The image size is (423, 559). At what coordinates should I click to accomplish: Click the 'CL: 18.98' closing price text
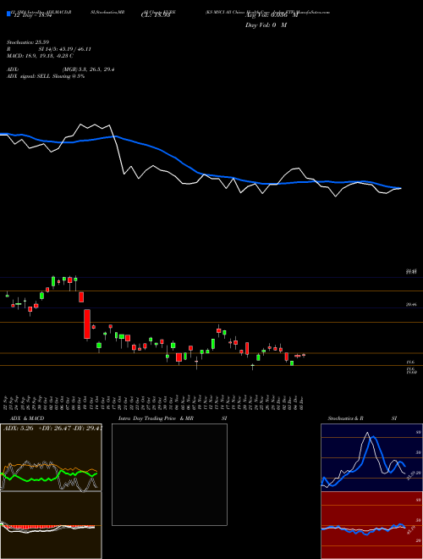pos(156,16)
